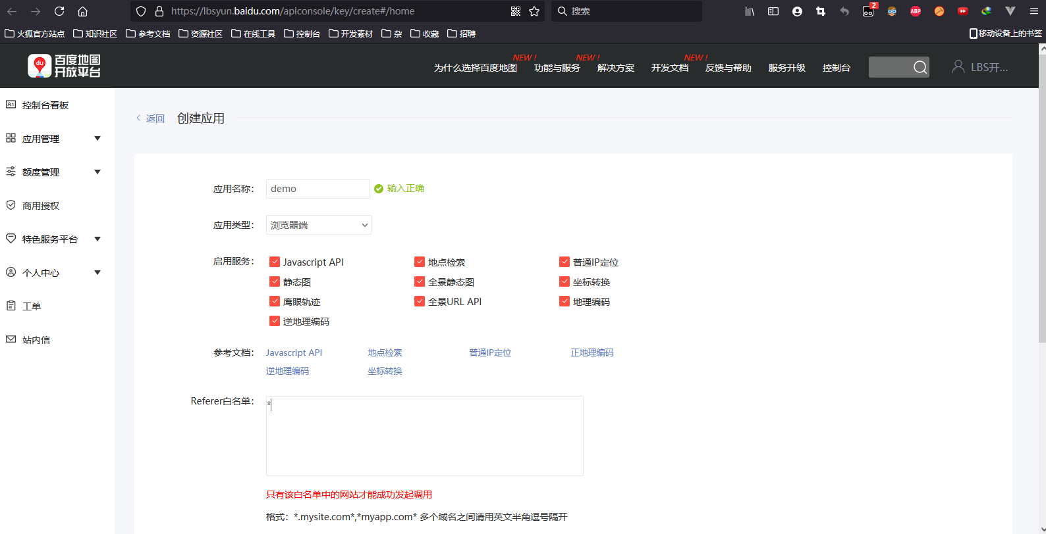The image size is (1046, 534).
Task: Uncheck the 坐标转换 service
Action: coord(564,281)
